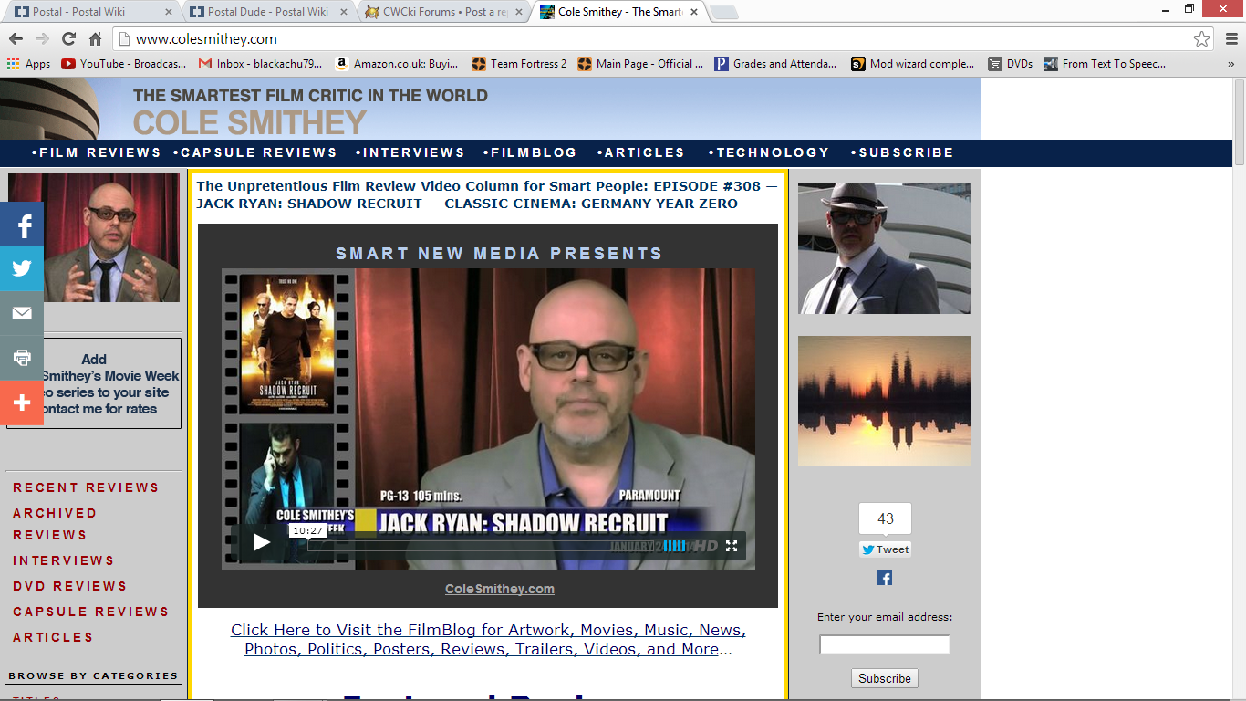This screenshot has width=1246, height=701.
Task: Click the browser Forward arrow
Action: [42, 39]
